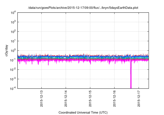Select the 10^-4 y-axis label
164x115 pixels.
click(x=13, y=89)
